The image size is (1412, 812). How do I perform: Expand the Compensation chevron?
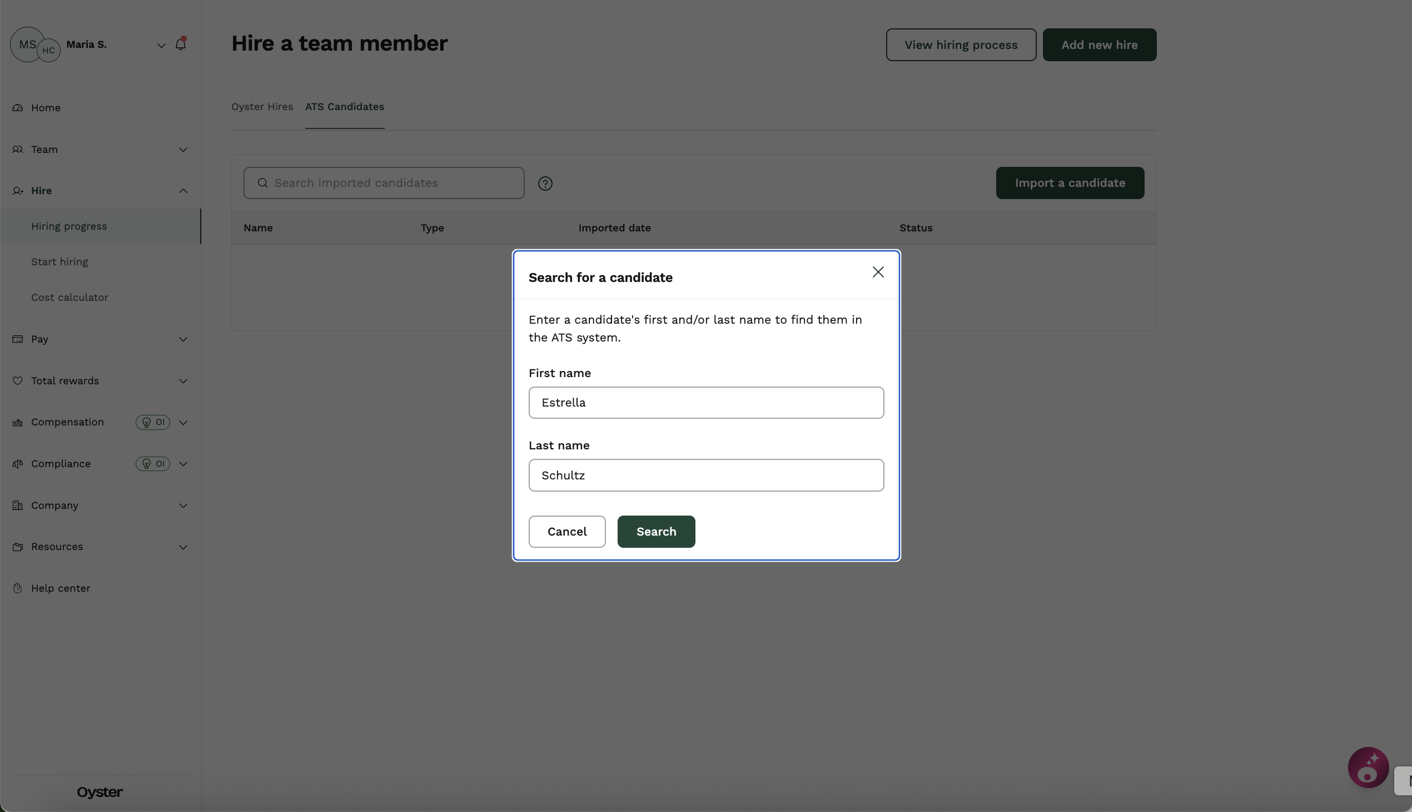tap(183, 423)
